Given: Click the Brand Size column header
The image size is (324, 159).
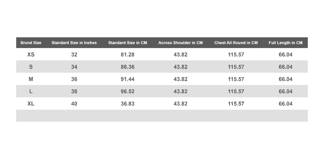Looking at the screenshot, I should pos(31,43).
